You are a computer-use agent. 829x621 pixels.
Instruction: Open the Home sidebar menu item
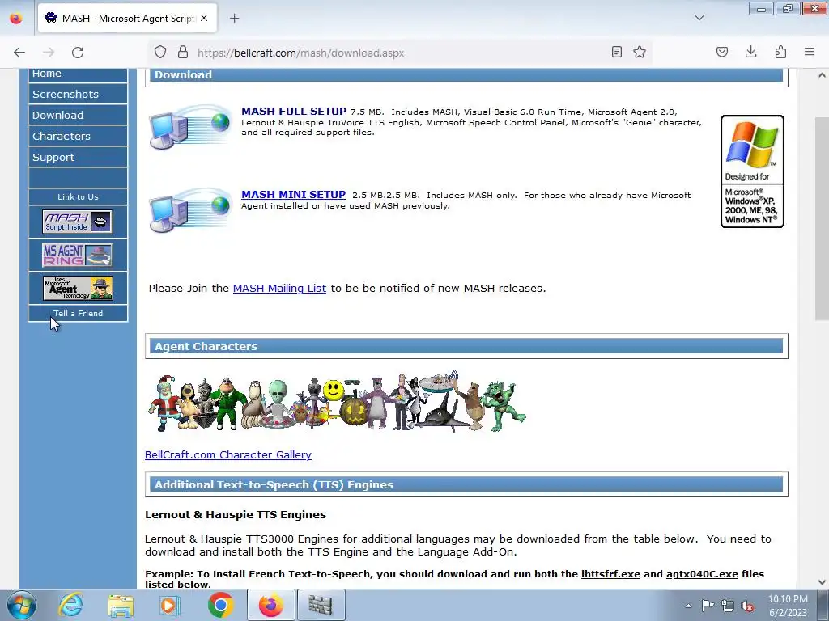point(78,74)
